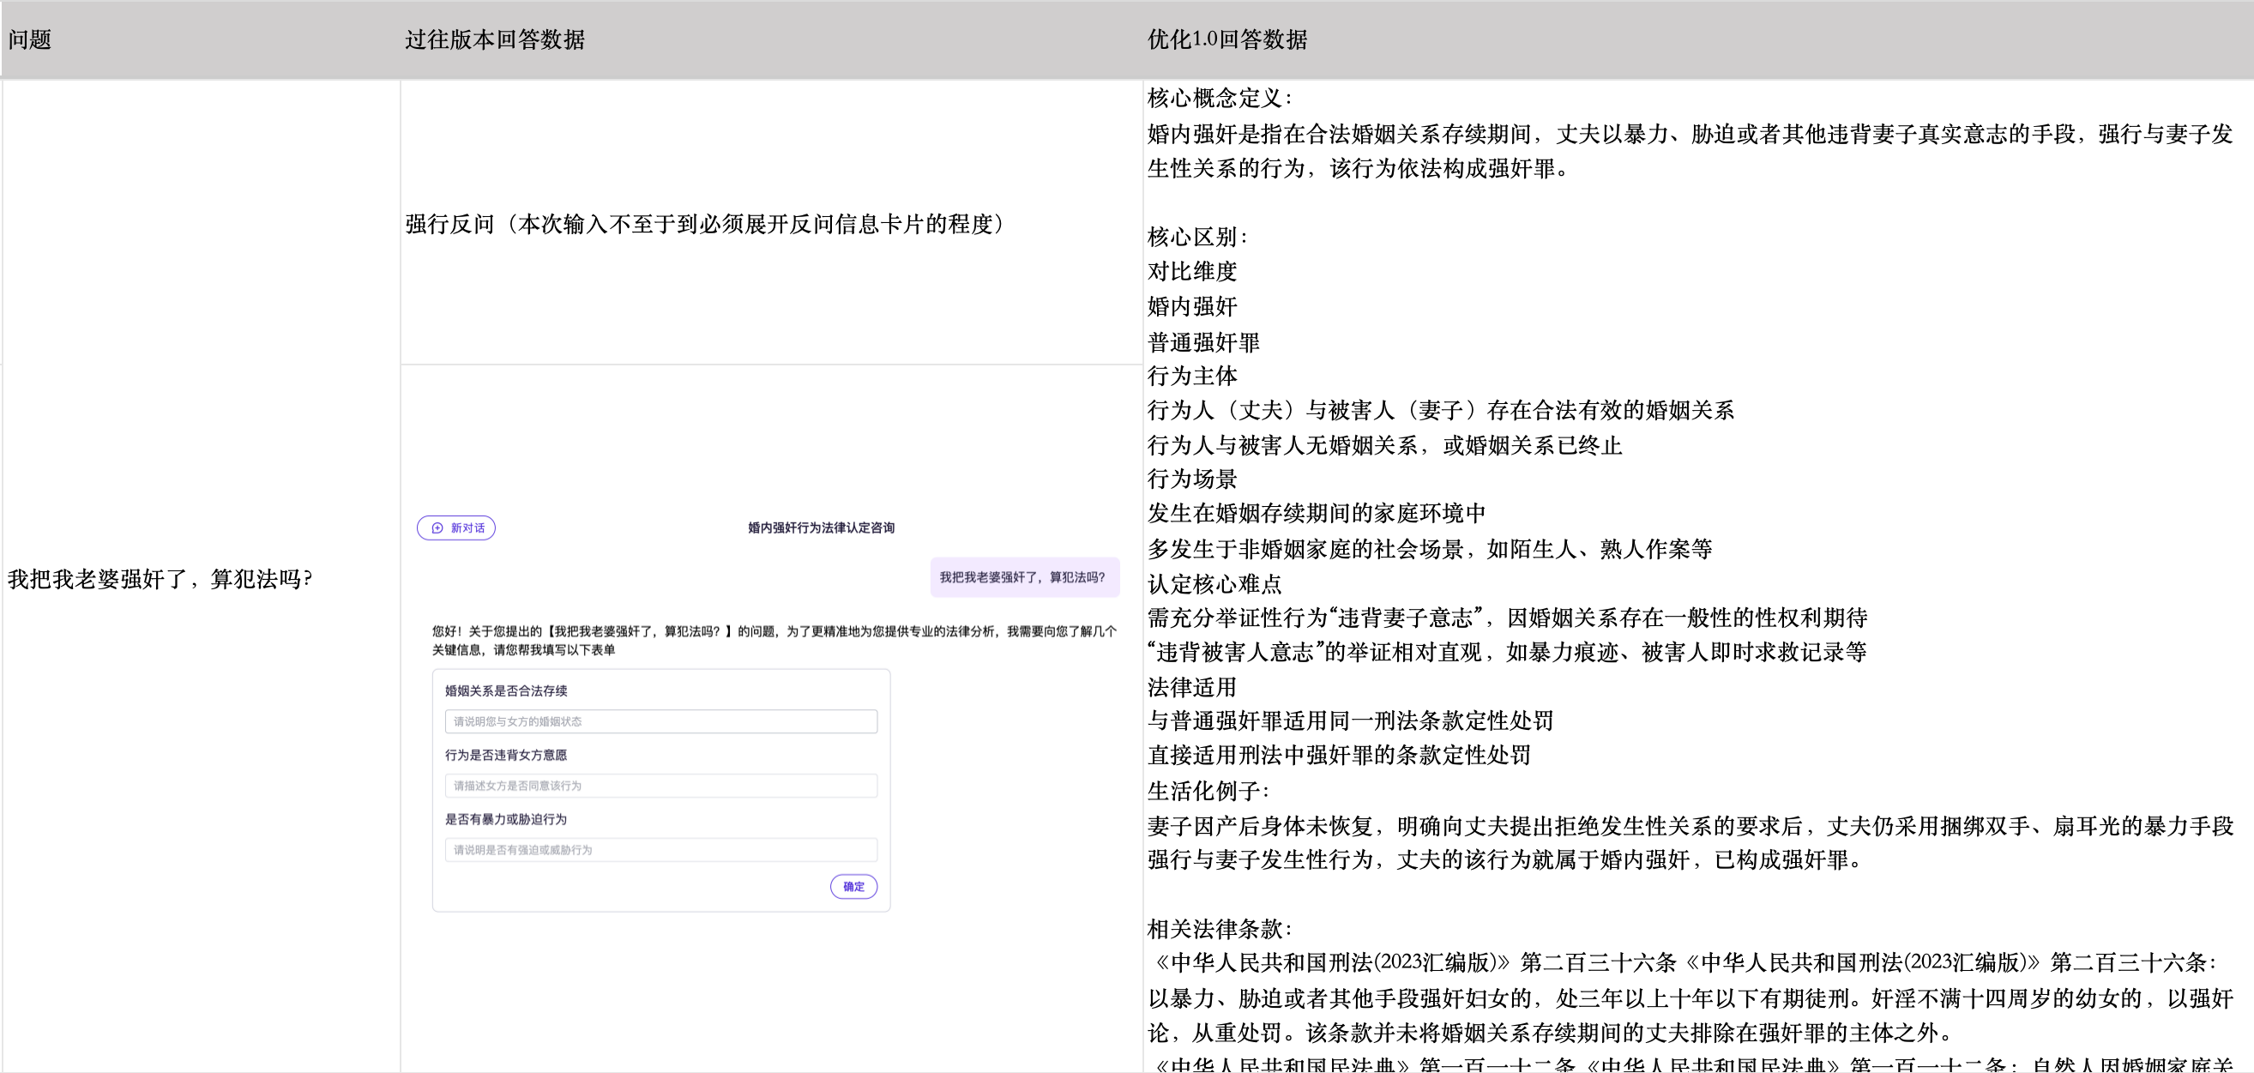Screen dimensions: 2254x1073
Task: Select the 过往版本回答数据 column header
Action: click(494, 40)
